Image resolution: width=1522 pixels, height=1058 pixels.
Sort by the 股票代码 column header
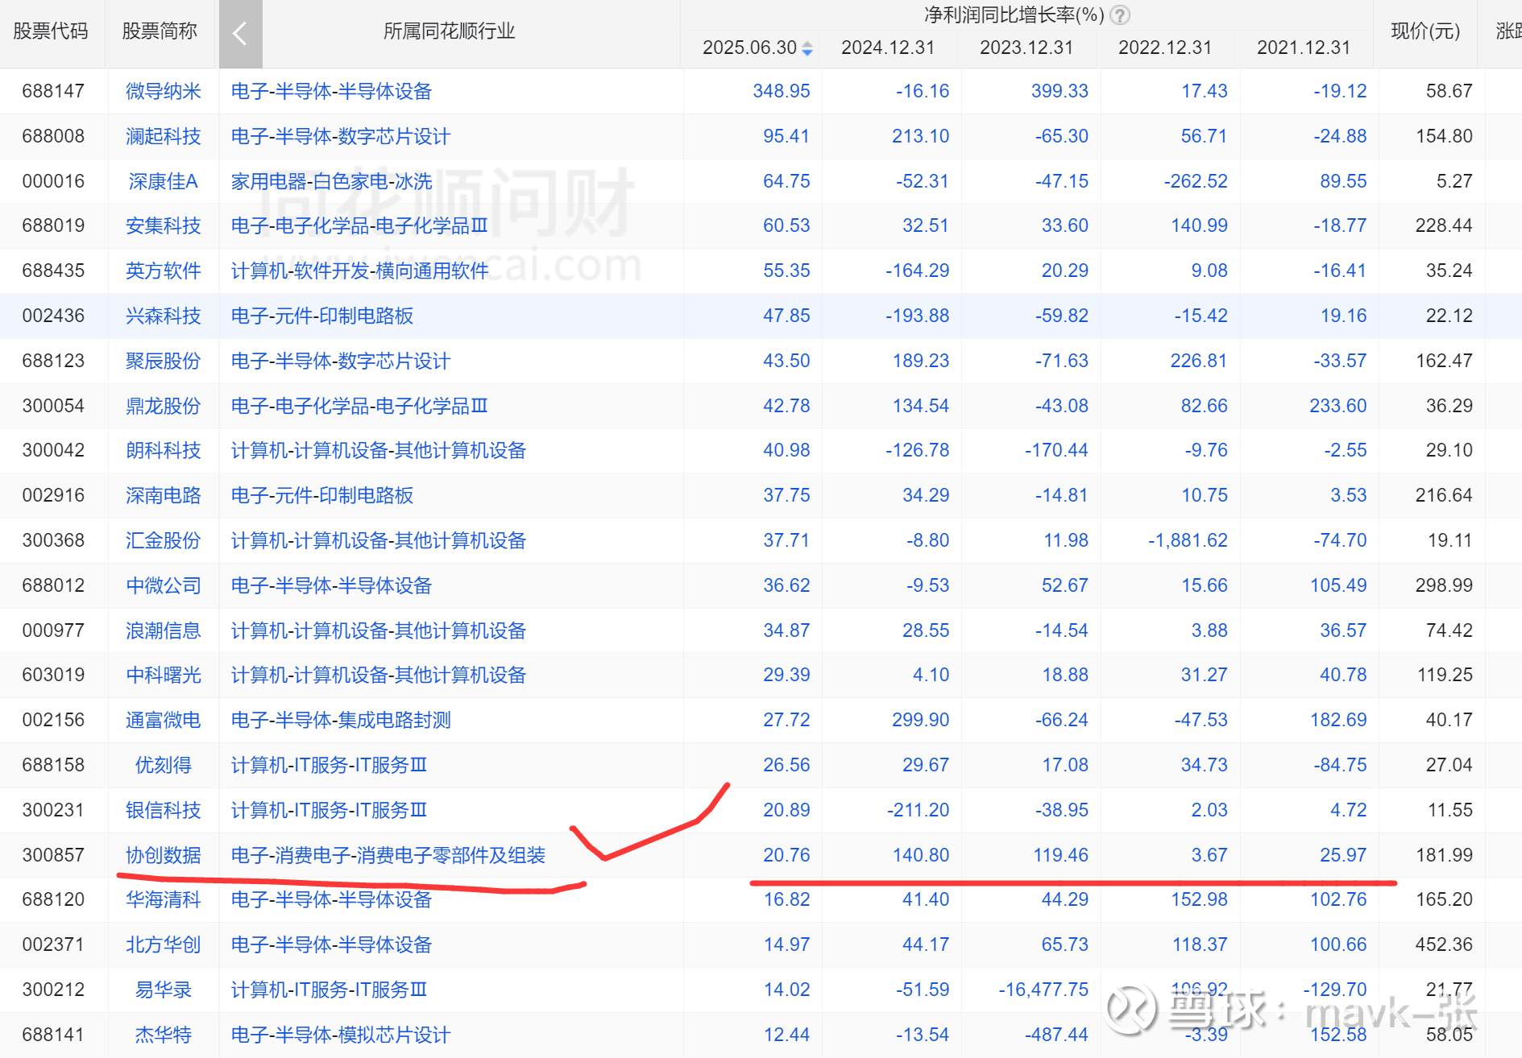(51, 31)
